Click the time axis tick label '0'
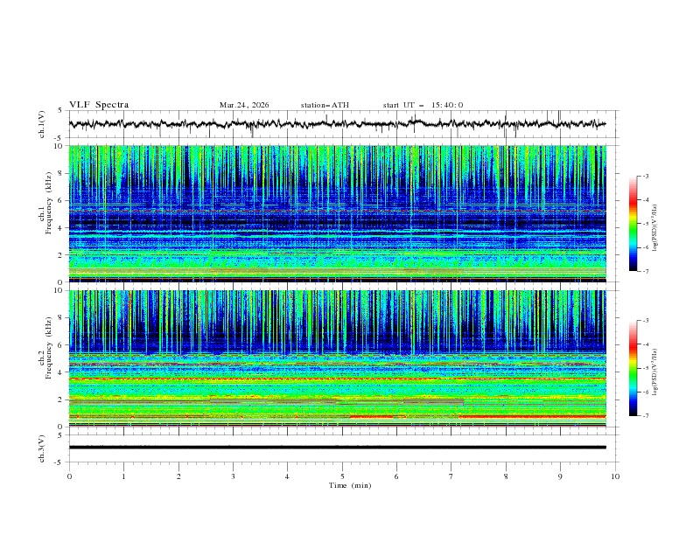Viewport: 693px width, 535px height. click(x=69, y=476)
